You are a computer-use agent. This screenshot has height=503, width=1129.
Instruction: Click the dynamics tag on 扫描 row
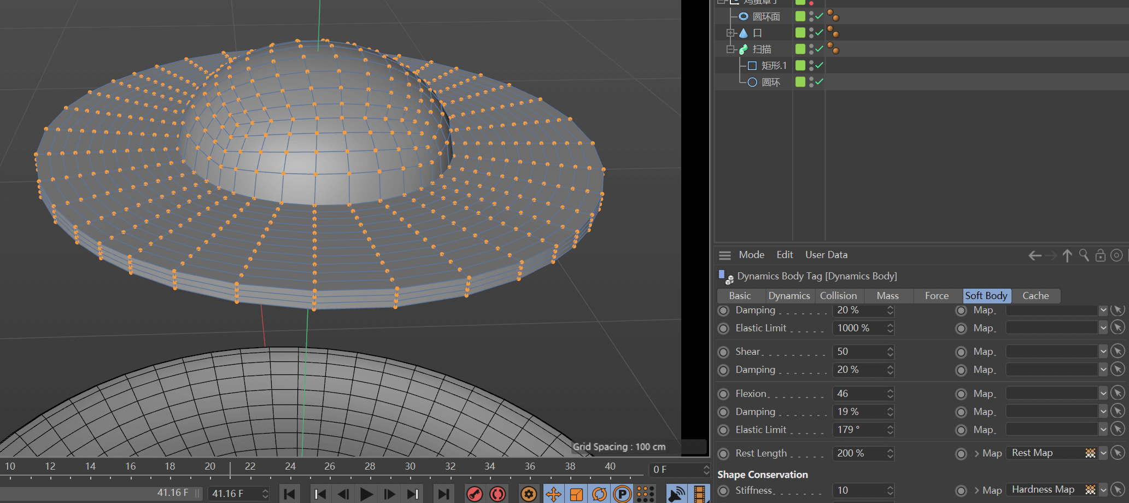point(833,49)
